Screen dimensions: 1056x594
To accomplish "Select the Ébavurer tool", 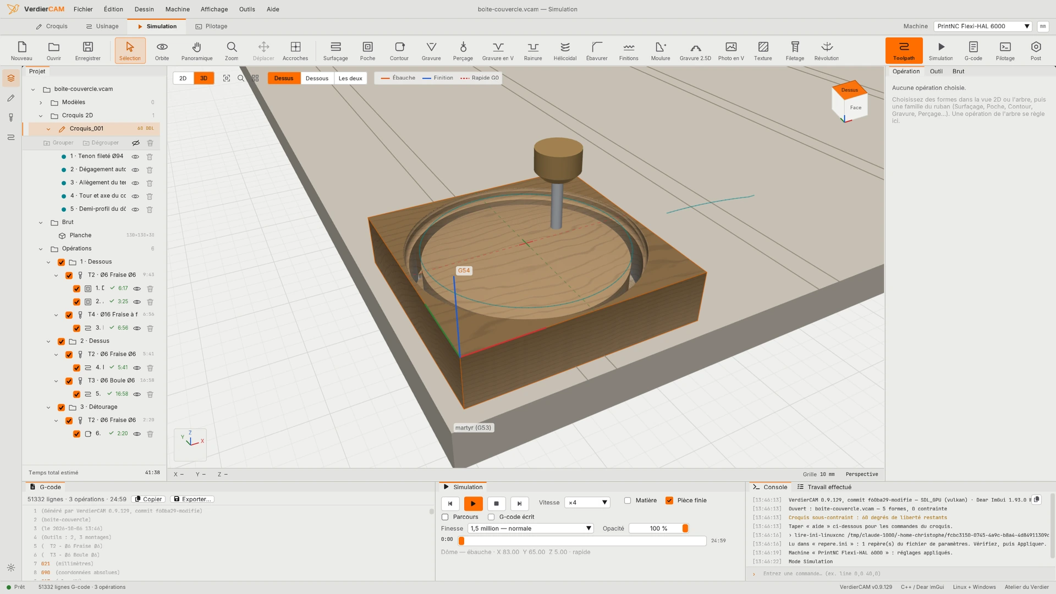I will [597, 51].
